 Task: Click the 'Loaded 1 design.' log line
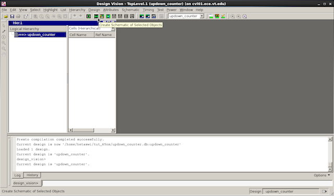33,149
